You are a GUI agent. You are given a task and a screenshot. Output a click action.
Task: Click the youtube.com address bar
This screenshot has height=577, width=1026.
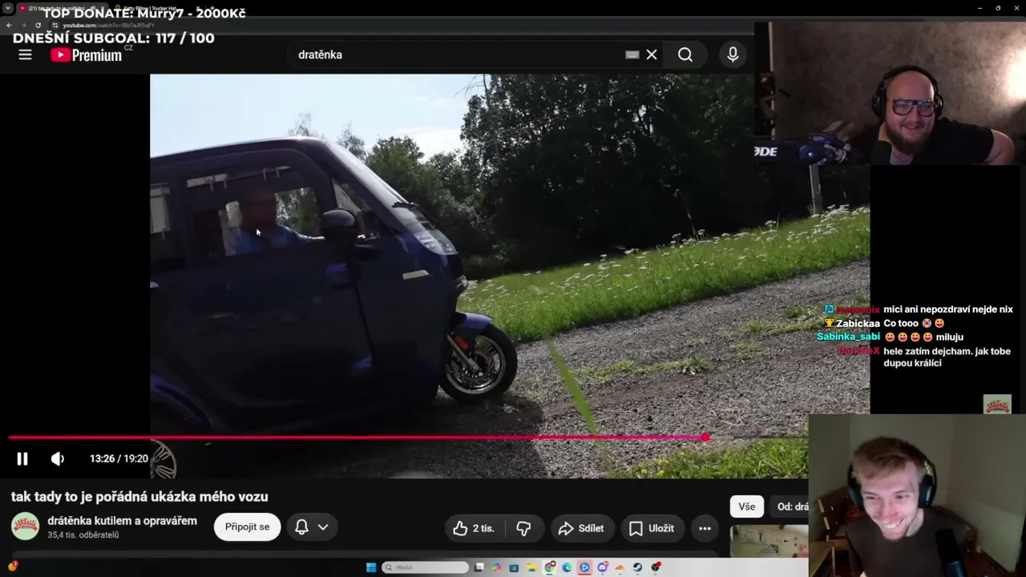[401, 26]
